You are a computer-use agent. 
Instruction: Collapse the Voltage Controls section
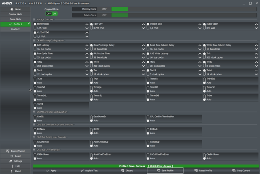tap(34, 19)
